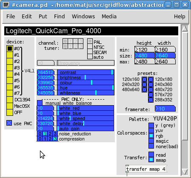Click the white blue slider
This screenshot has width=191, height=178.
coord(86,113)
